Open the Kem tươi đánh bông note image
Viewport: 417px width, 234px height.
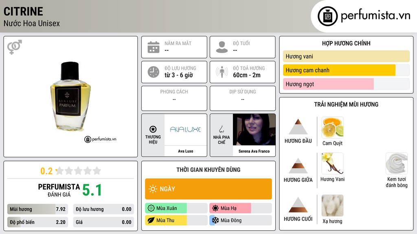click(397, 163)
